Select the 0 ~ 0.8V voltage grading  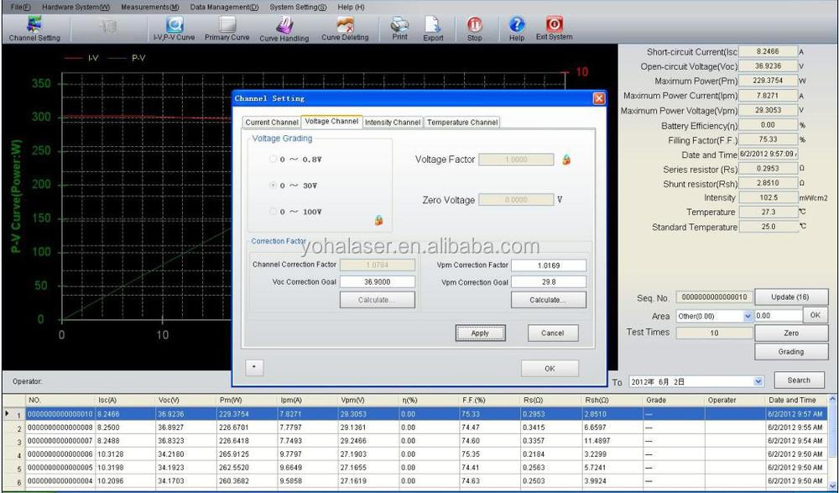273,159
